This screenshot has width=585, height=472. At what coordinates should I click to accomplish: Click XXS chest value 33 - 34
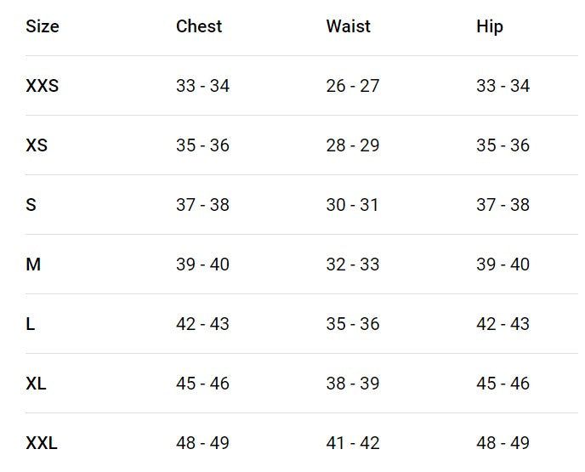(x=202, y=86)
